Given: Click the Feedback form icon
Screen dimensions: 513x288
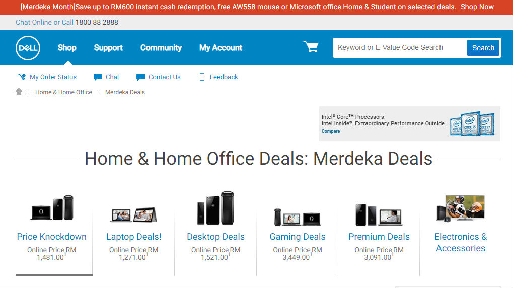Looking at the screenshot, I should pyautogui.click(x=202, y=77).
